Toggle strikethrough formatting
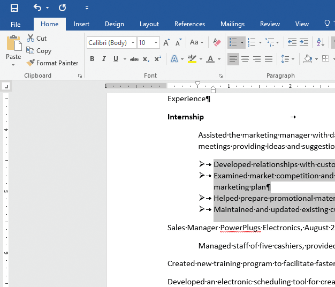The height and width of the screenshot is (287, 335). pos(134,59)
